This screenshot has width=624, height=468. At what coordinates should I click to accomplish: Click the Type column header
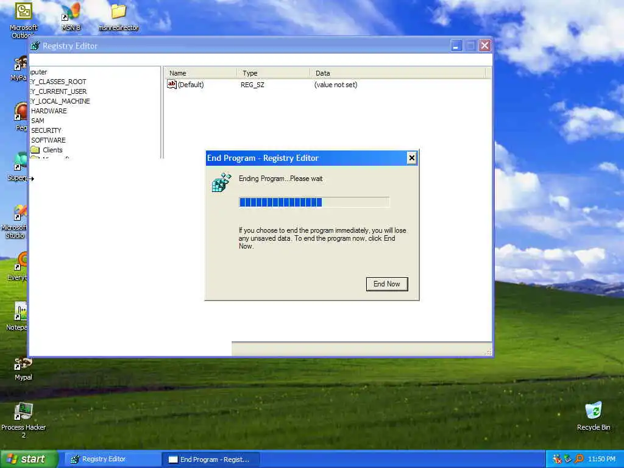tap(274, 73)
